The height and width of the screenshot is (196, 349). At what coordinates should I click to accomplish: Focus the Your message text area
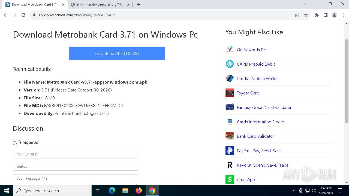[75, 180]
